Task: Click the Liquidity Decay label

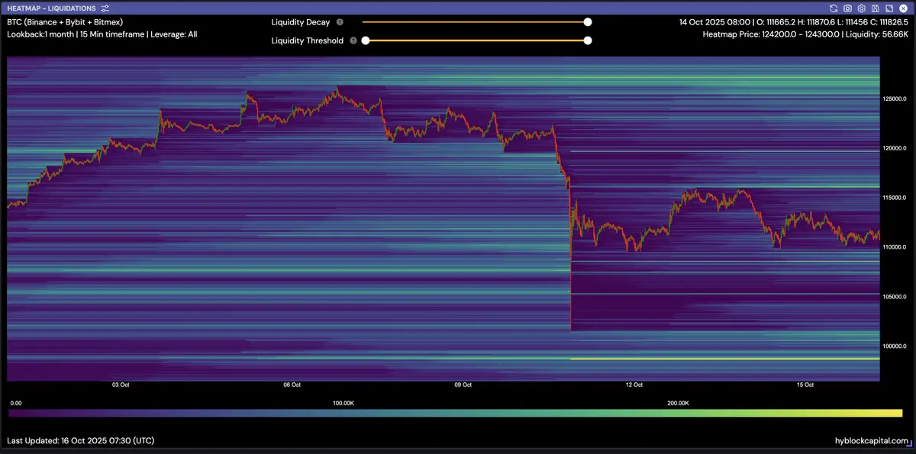Action: pos(301,22)
